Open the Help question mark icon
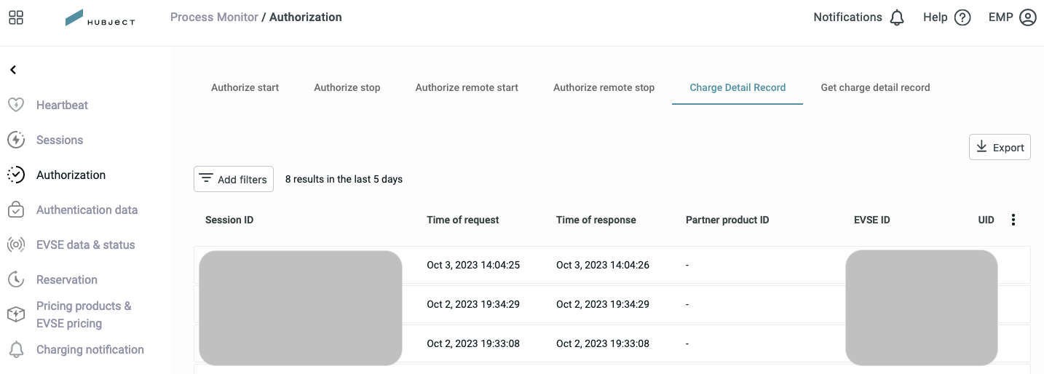The height and width of the screenshot is (374, 1044). 962,17
